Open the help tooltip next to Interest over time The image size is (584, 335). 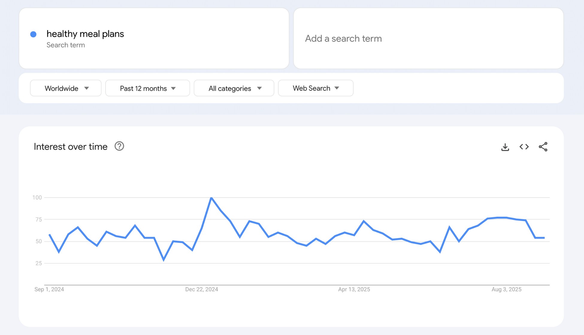tap(119, 146)
